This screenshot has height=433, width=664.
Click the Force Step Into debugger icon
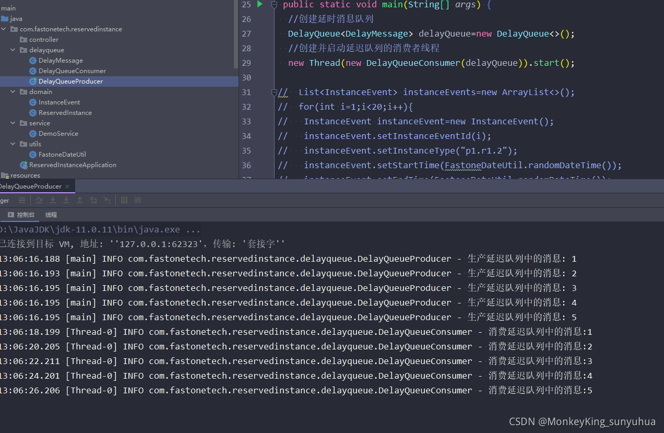(66, 200)
